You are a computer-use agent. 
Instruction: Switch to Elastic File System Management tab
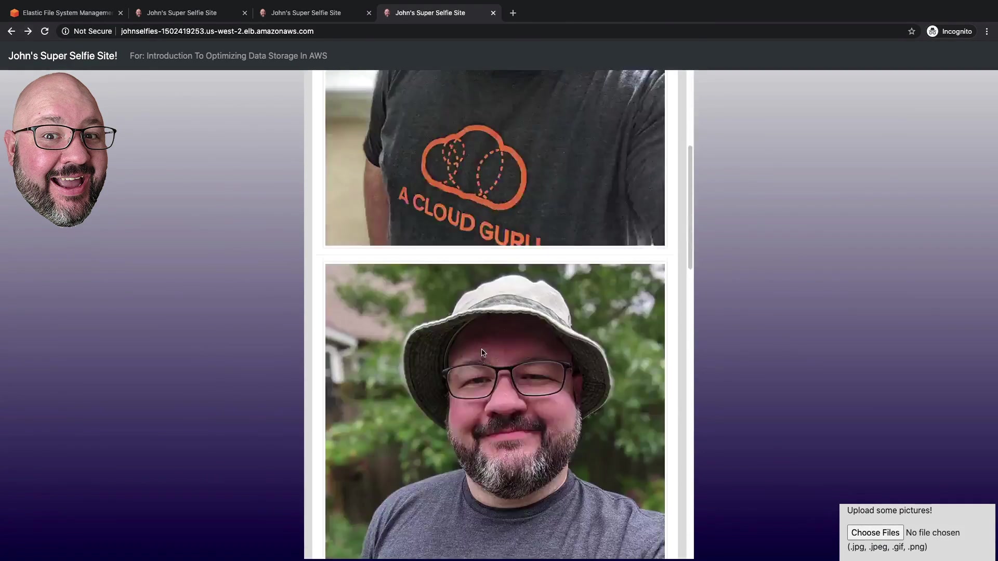coord(67,13)
